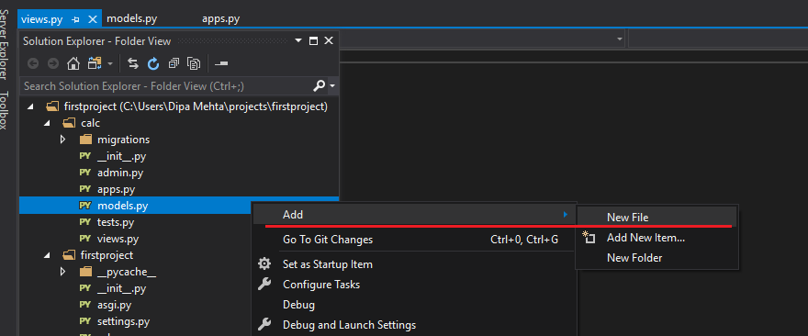Click the Home icon in Solution Explorer toolbar
808x336 pixels.
73,63
